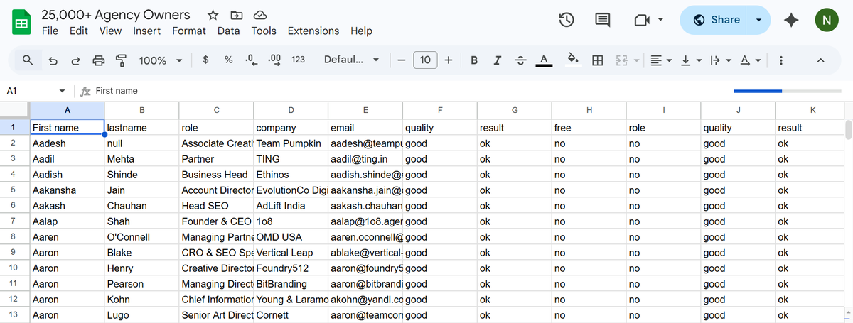Image resolution: width=853 pixels, height=323 pixels.
Task: Open the fill color picker
Action: 573,60
